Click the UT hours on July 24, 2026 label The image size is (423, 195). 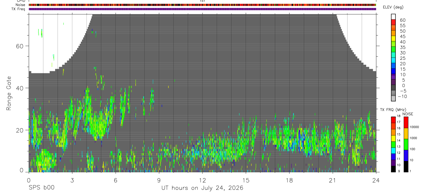[x=203, y=188]
